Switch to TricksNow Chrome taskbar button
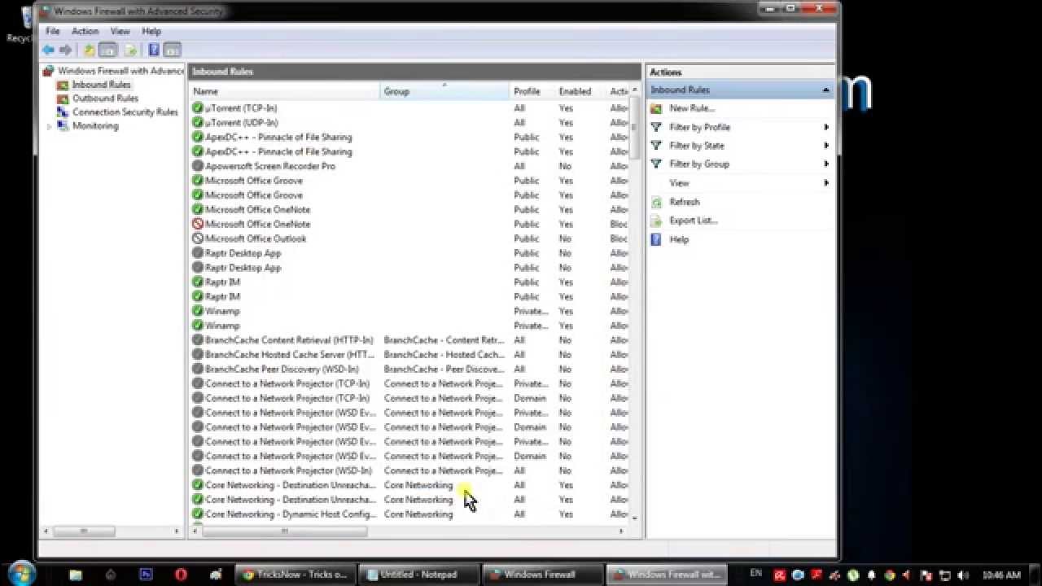 [295, 575]
